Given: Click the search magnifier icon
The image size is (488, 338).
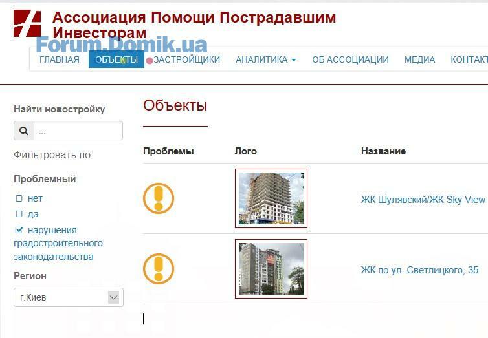Looking at the screenshot, I should coord(24,131).
